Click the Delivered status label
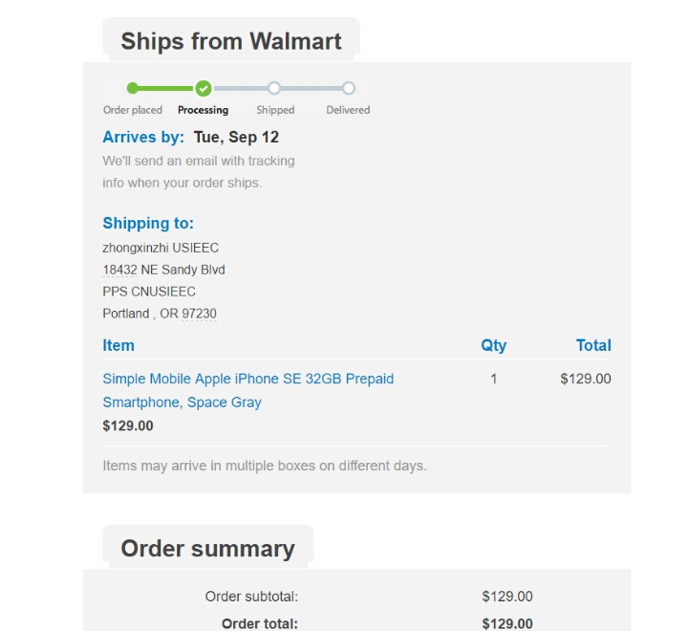Viewport: 688px width, 631px height. pyautogui.click(x=348, y=110)
